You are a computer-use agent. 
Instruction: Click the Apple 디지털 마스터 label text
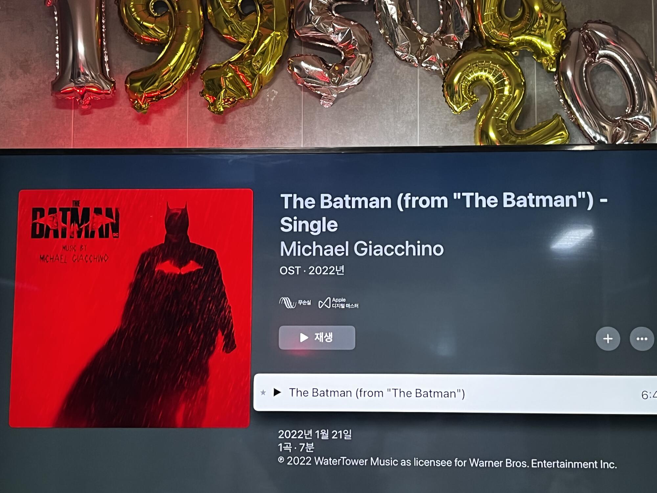(x=345, y=303)
